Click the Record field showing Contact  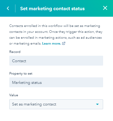[56, 61]
